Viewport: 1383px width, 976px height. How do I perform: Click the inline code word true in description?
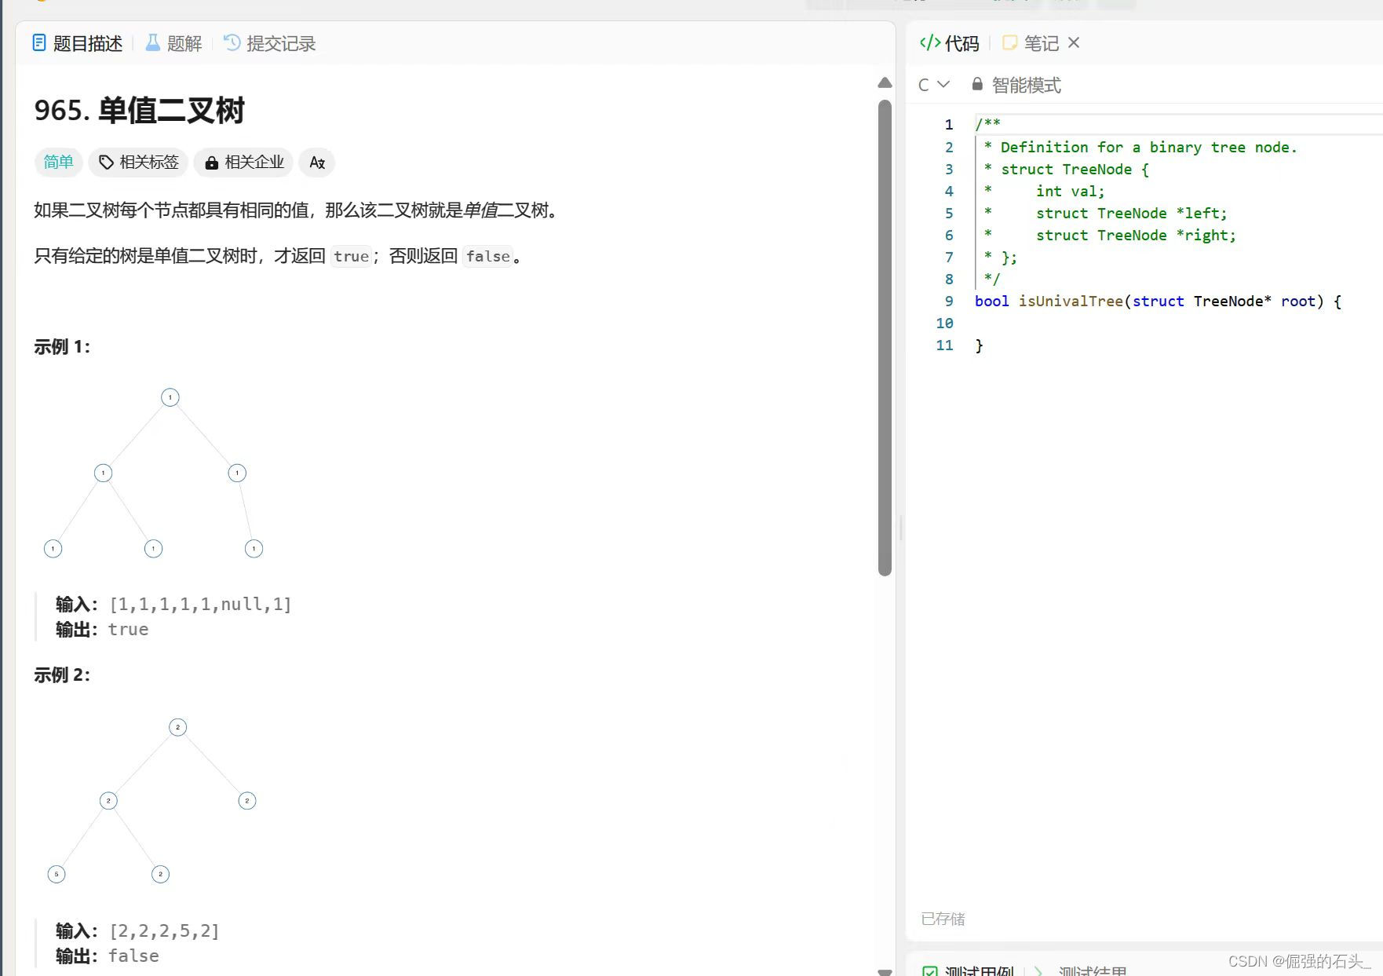[351, 256]
